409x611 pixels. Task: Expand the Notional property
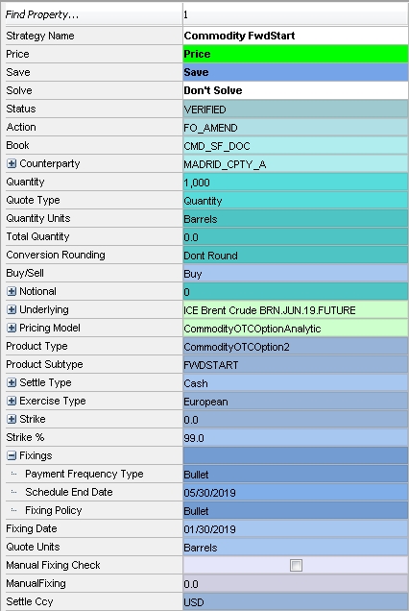[x=12, y=291]
